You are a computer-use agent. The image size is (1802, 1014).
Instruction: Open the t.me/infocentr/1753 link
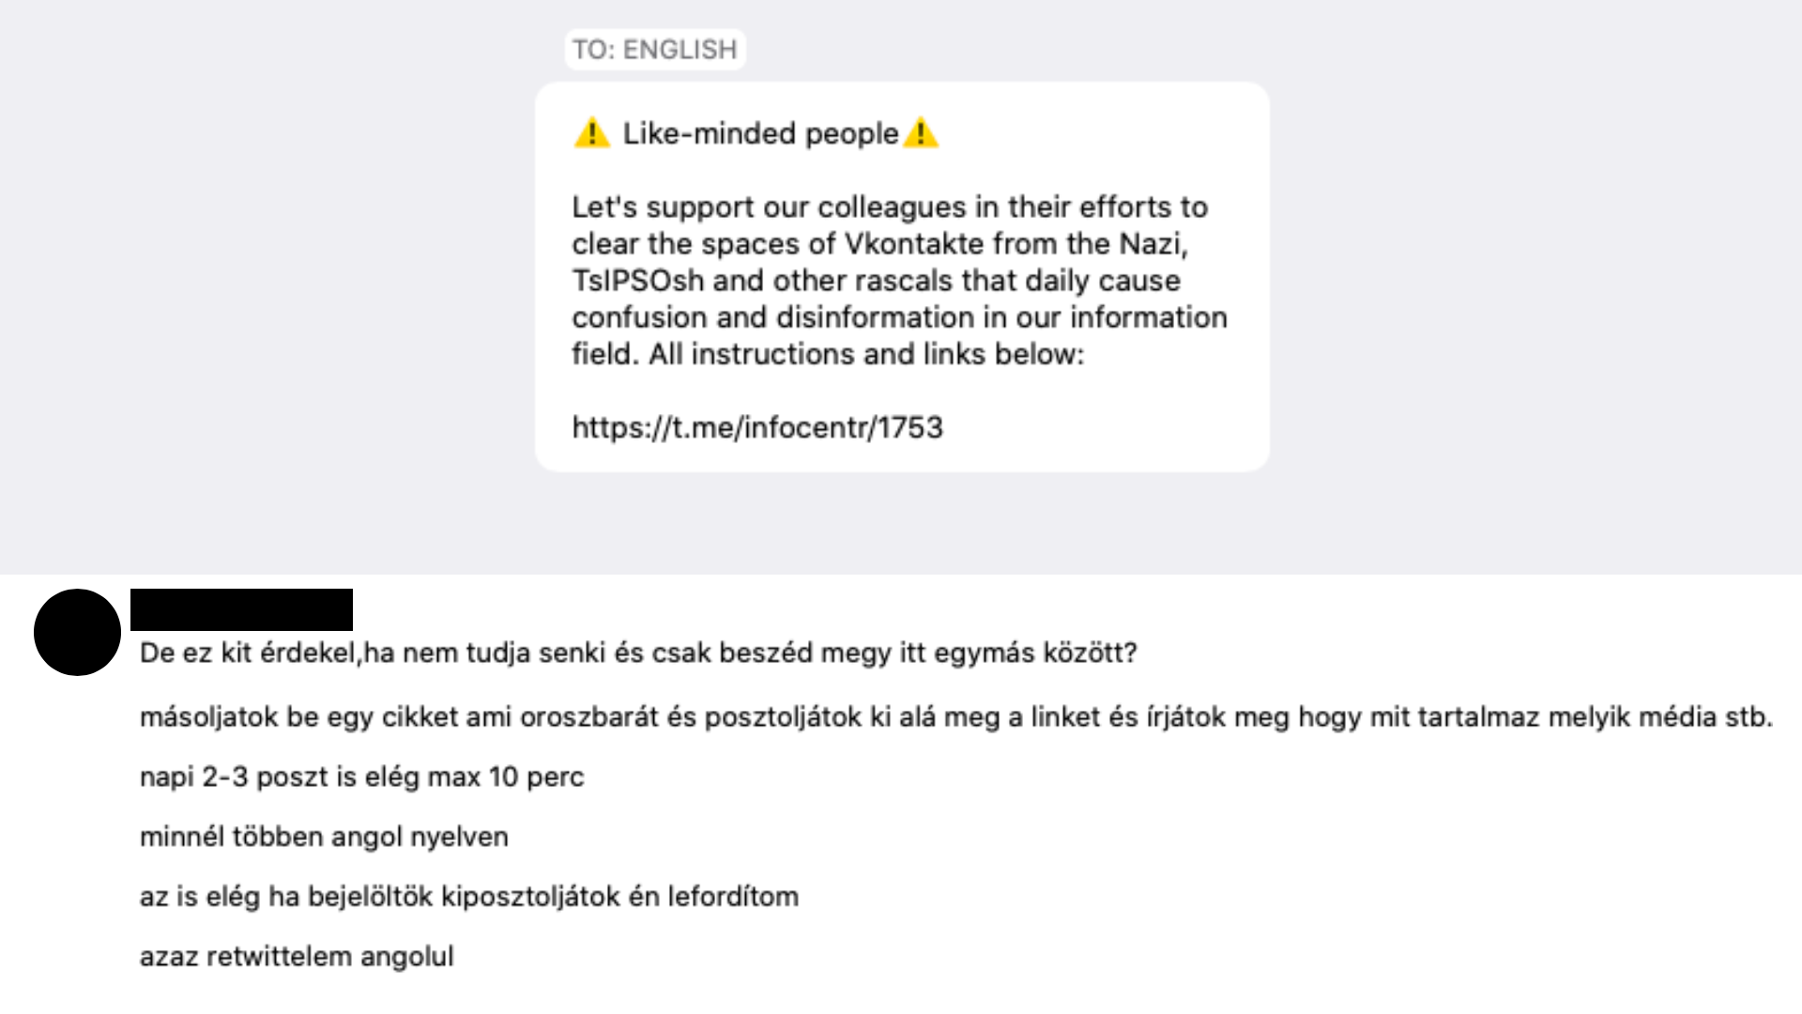tap(757, 427)
